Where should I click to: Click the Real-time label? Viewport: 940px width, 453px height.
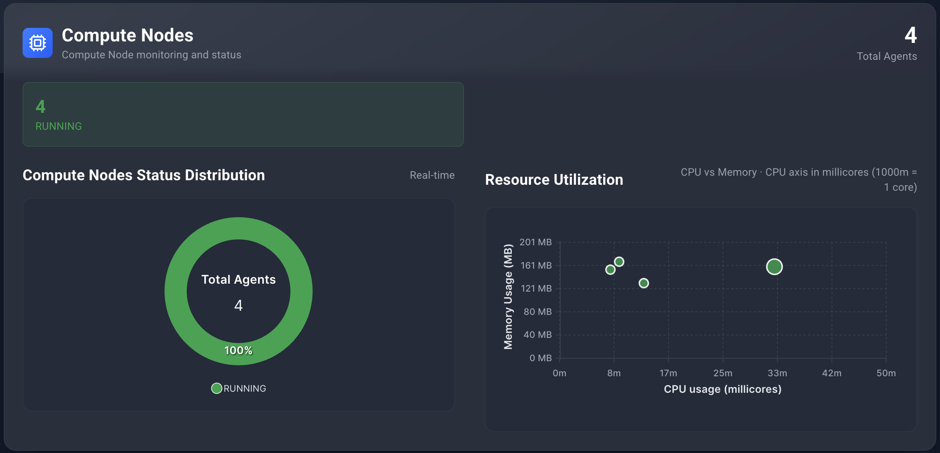coord(432,175)
